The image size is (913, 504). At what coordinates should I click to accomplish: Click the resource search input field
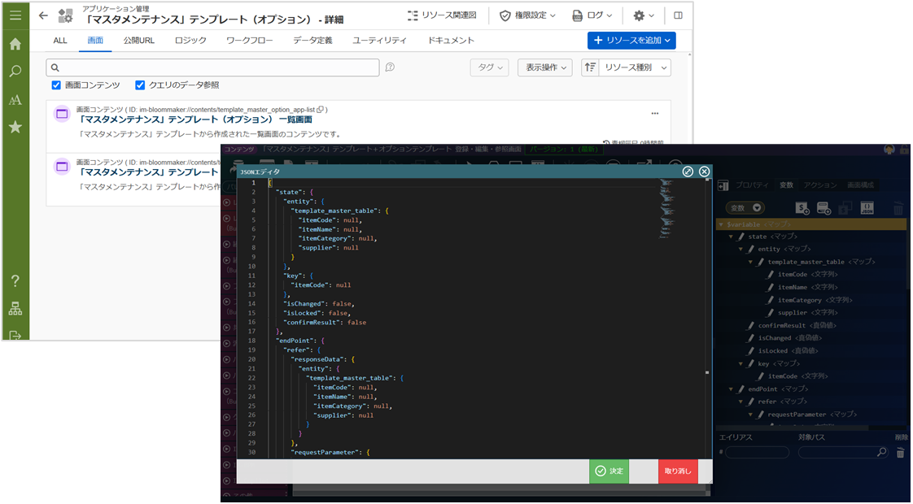tap(212, 67)
